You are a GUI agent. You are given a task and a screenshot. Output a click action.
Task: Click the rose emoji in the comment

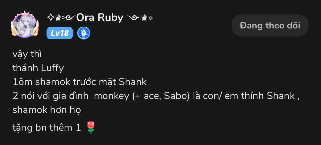pyautogui.click(x=91, y=127)
